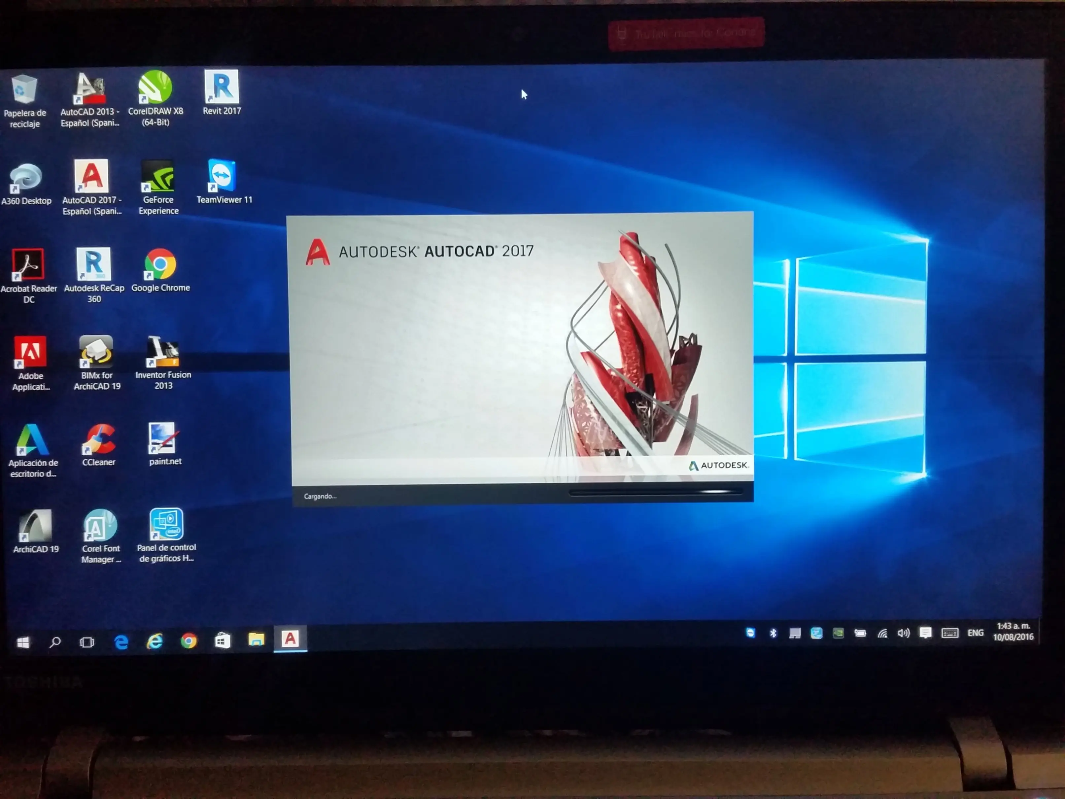Screen dimensions: 1065x799
Task: Click the running AutoCAD taskbar button
Action: pyautogui.click(x=290, y=639)
